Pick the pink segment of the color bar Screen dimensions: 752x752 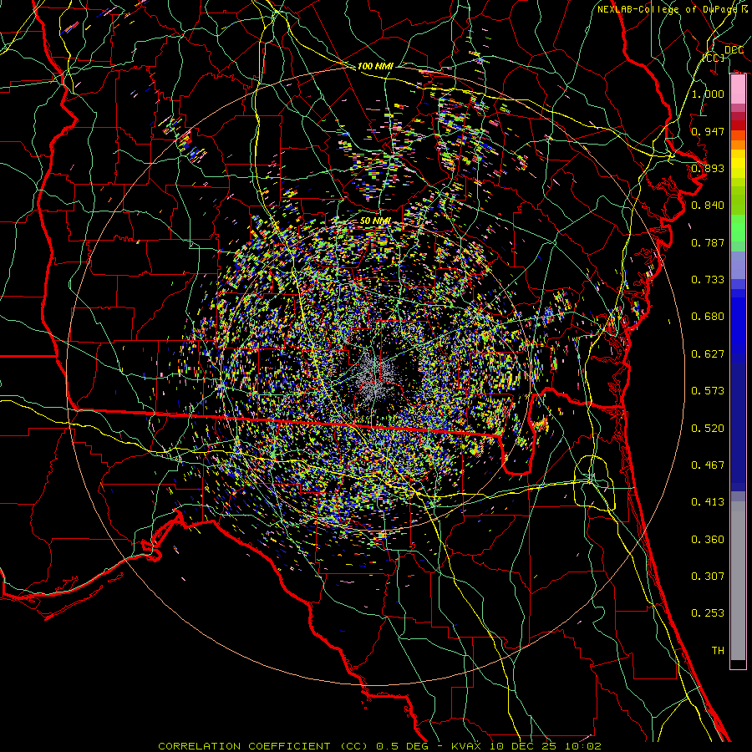738,89
